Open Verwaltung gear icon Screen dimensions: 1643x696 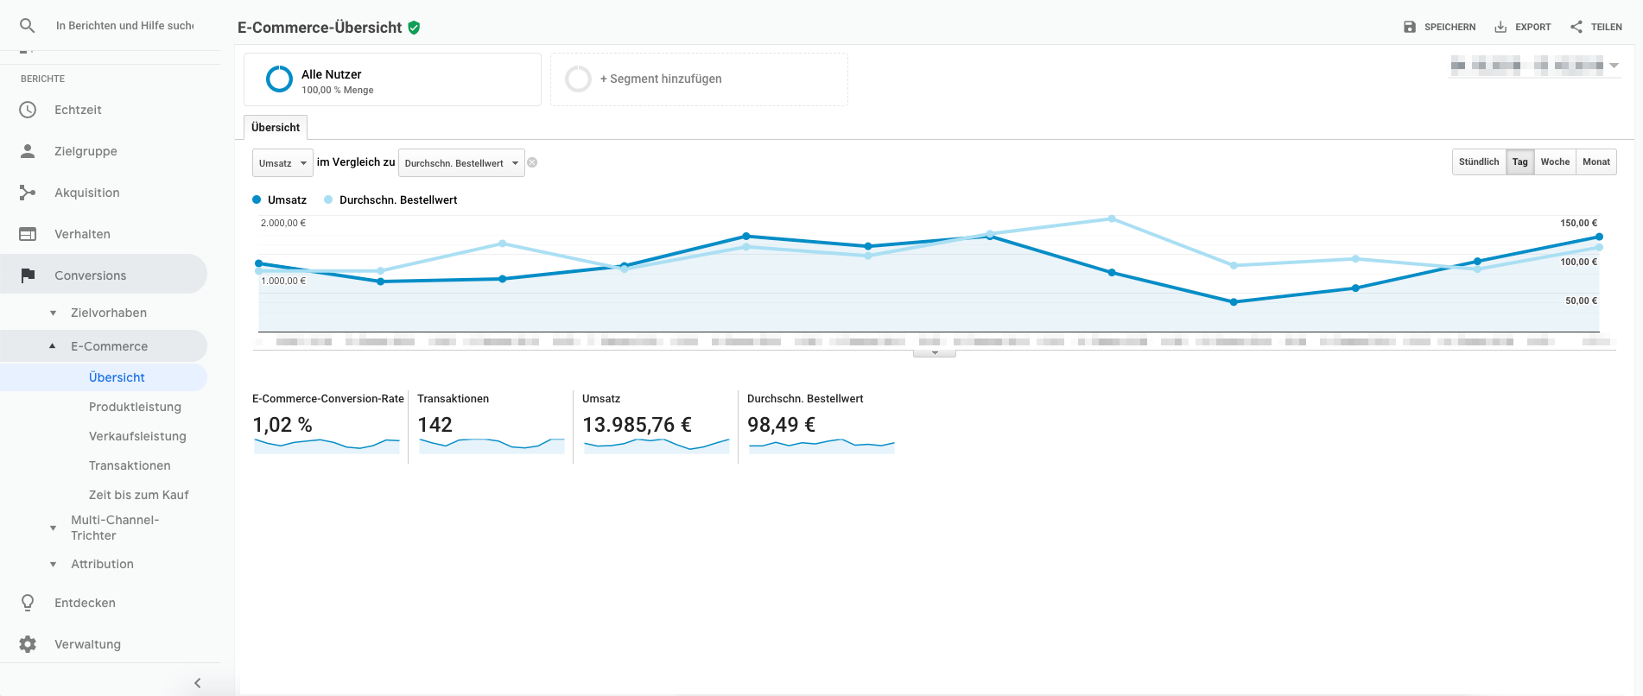28,644
